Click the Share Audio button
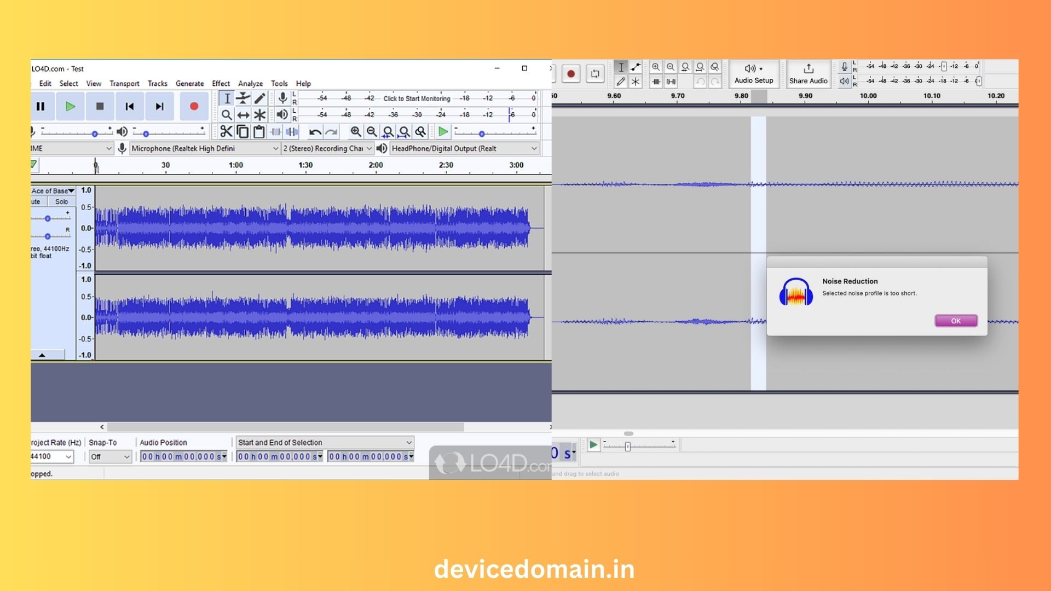Image resolution: width=1051 pixels, height=591 pixels. (x=808, y=73)
